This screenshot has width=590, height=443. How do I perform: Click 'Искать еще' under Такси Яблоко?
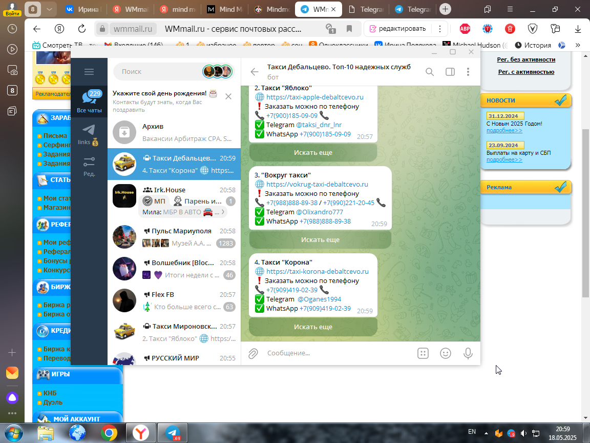tap(313, 153)
